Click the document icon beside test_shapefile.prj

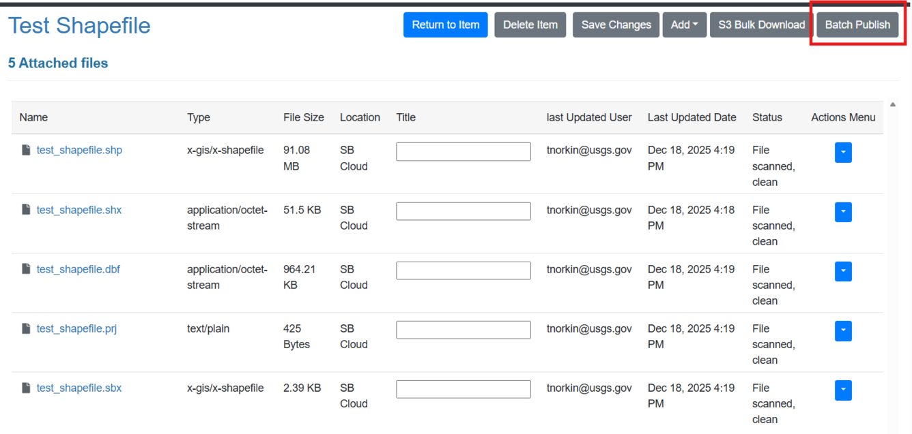[x=26, y=328]
